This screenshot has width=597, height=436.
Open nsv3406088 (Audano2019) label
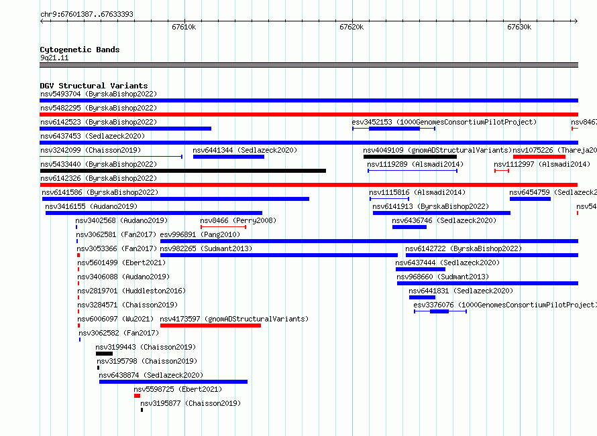coord(123,277)
